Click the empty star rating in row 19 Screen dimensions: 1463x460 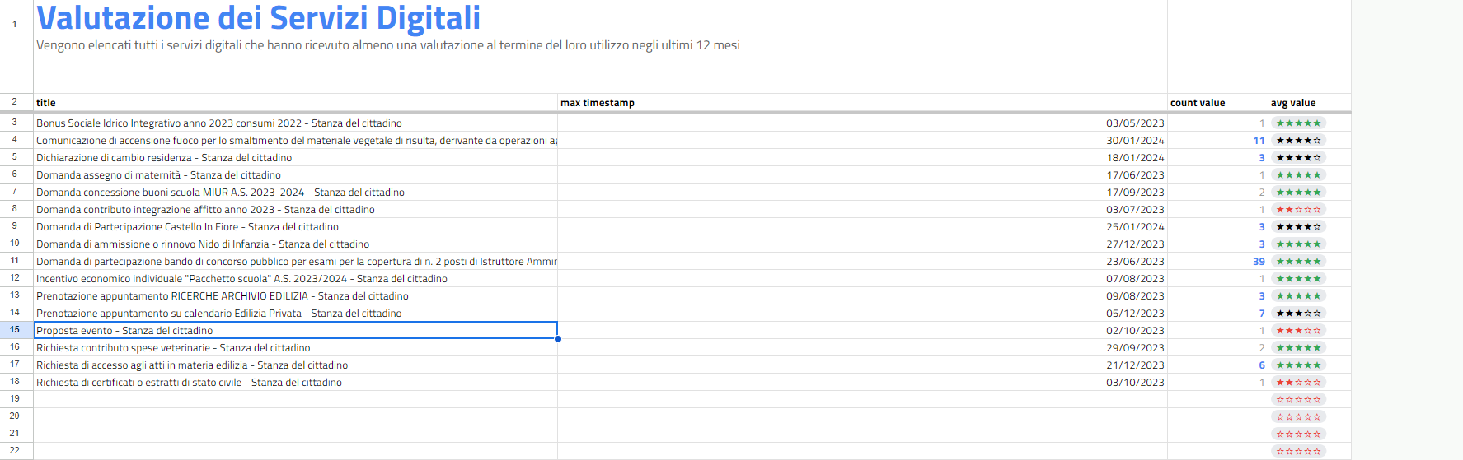(x=1298, y=400)
